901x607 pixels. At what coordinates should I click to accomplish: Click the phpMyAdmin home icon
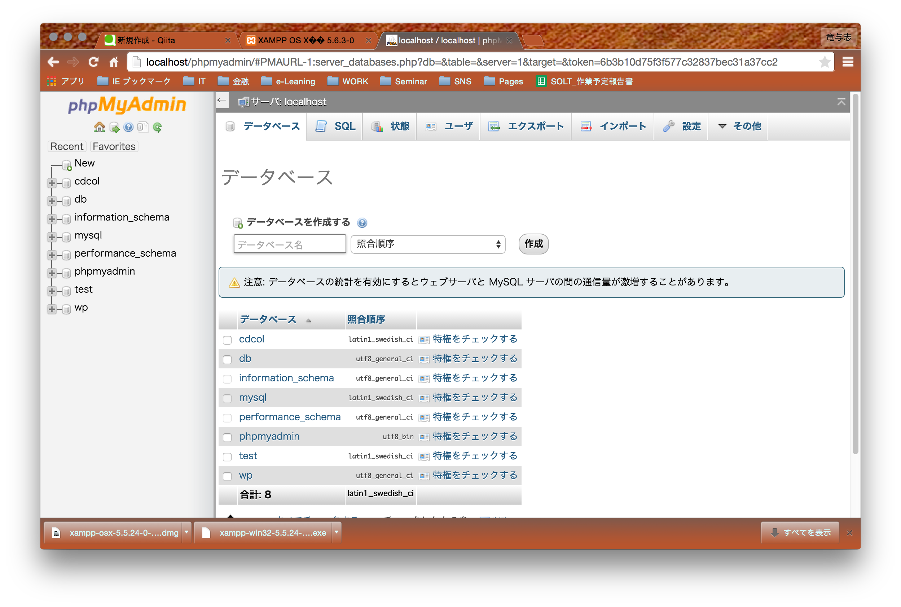click(100, 127)
